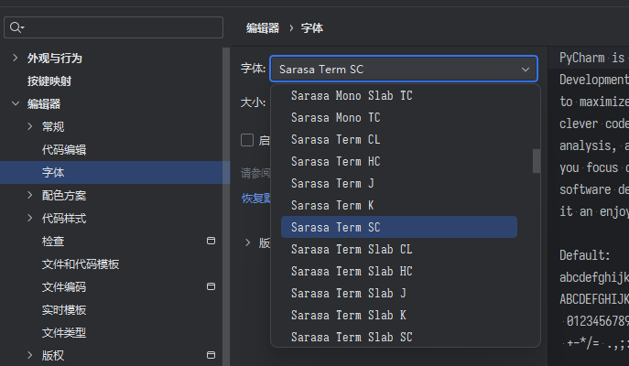Click the project-level icon beside 文件编码
Image resolution: width=629 pixels, height=366 pixels.
211,286
